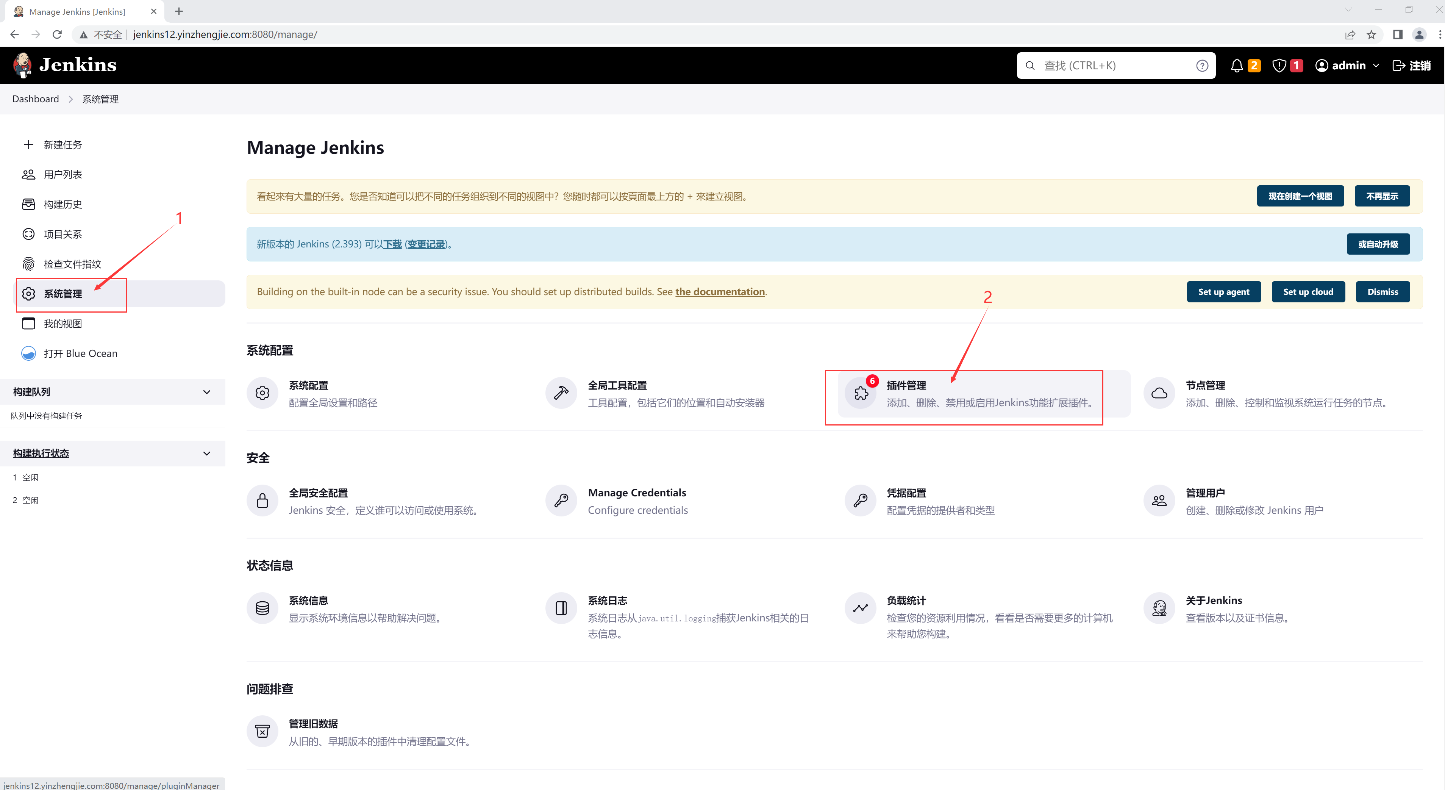Click the system information database icon

[x=262, y=608]
